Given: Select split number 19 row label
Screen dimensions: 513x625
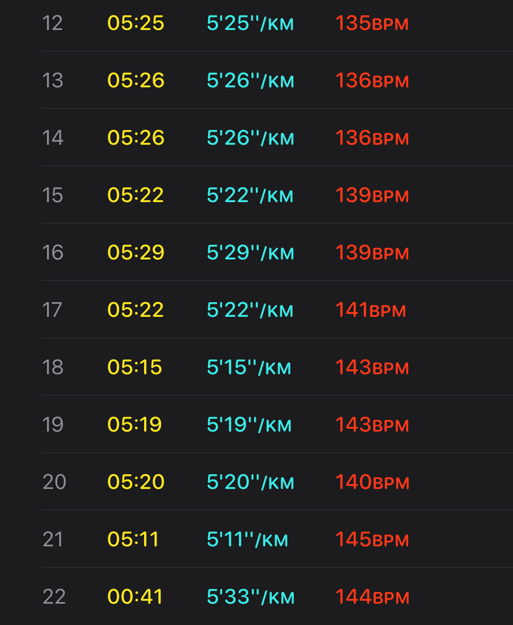Looking at the screenshot, I should point(53,425).
